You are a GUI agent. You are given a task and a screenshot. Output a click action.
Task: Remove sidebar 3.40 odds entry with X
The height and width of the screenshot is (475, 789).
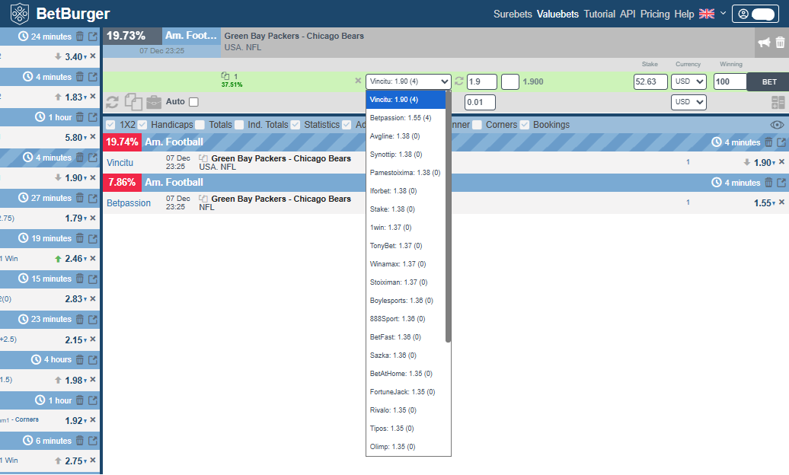[x=93, y=56]
